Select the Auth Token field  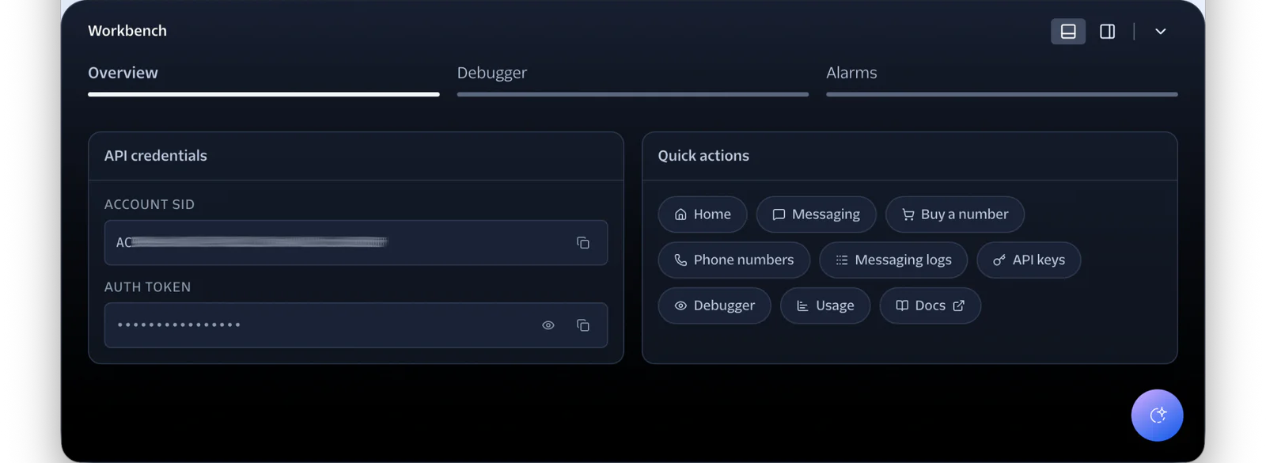356,325
